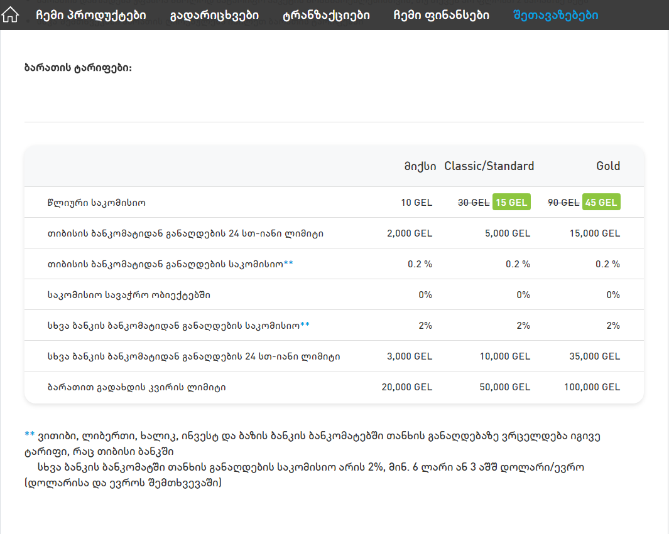The image size is (669, 534).
Task: Click footnote line დოლარისა და ევროს შემთხვევაში
Action: (x=123, y=483)
